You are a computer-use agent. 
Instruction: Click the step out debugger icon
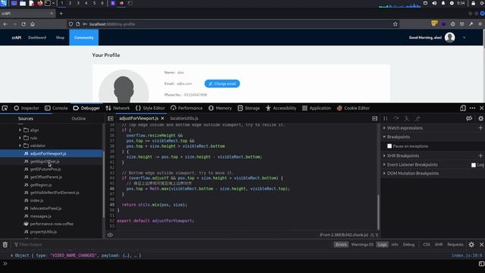tap(418, 118)
